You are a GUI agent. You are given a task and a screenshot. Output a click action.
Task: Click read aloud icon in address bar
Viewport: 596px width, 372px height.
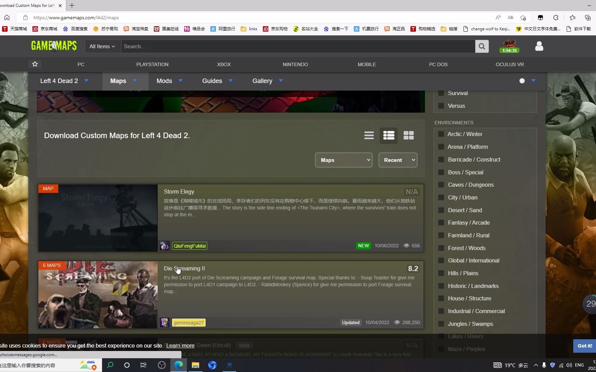[498, 18]
